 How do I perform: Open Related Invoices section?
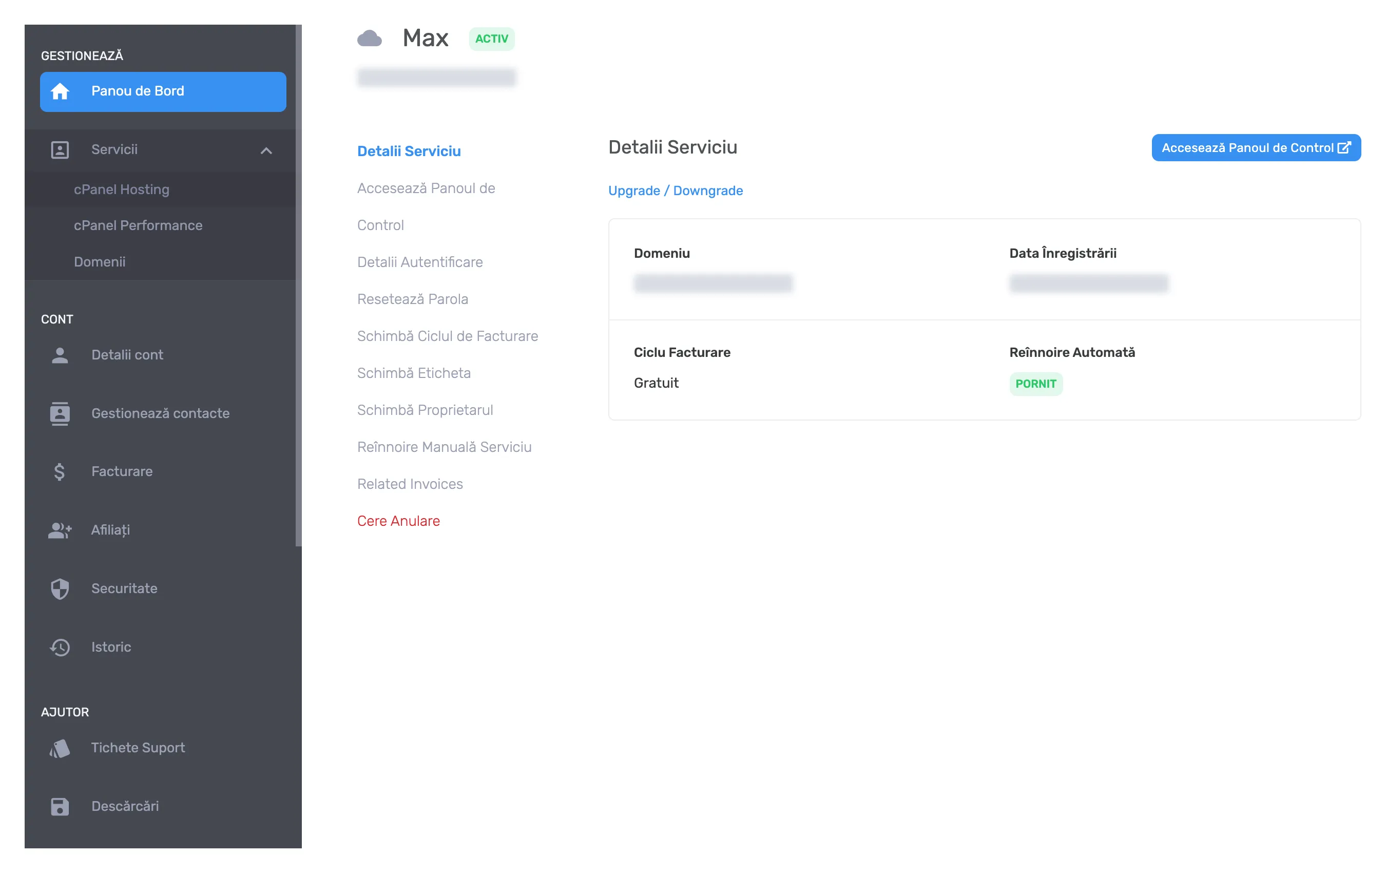tap(410, 484)
